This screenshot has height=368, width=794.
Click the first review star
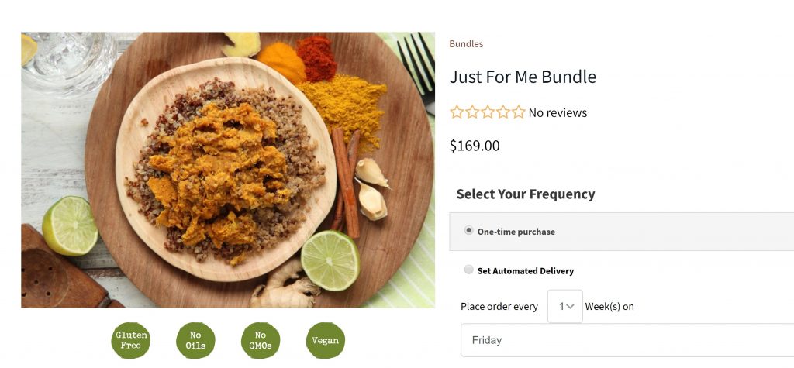(457, 112)
